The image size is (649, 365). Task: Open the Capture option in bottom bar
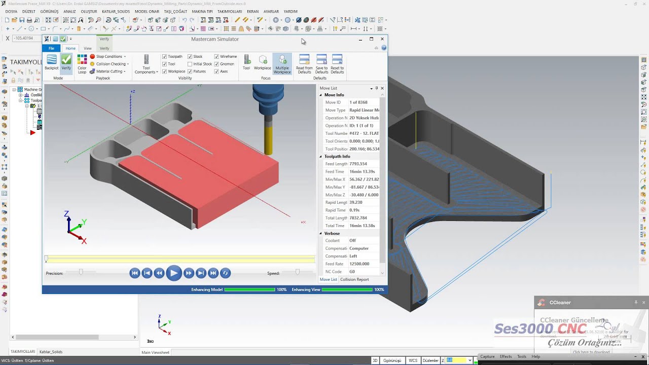tap(487, 356)
